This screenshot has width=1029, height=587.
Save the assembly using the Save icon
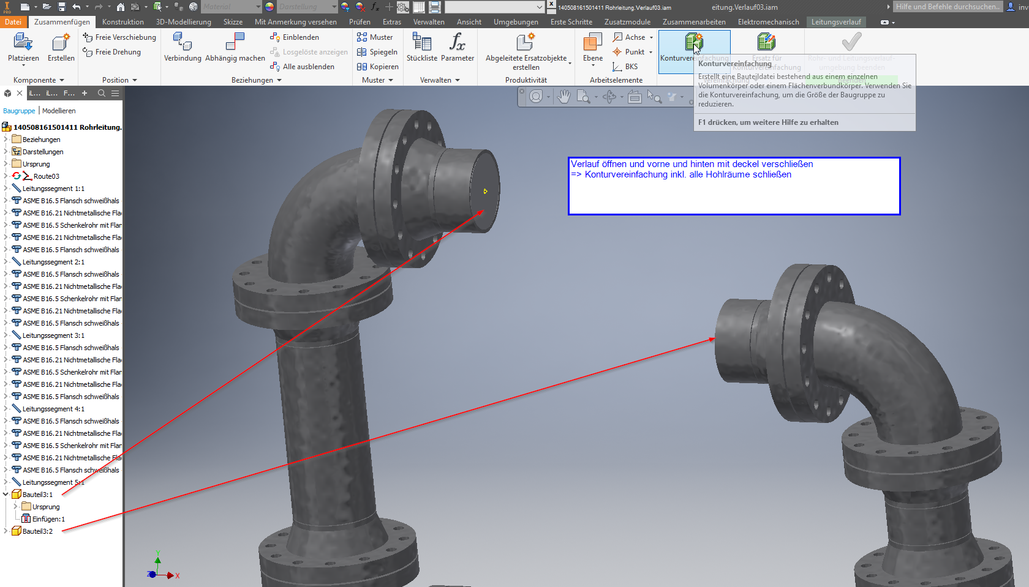pyautogui.click(x=61, y=7)
